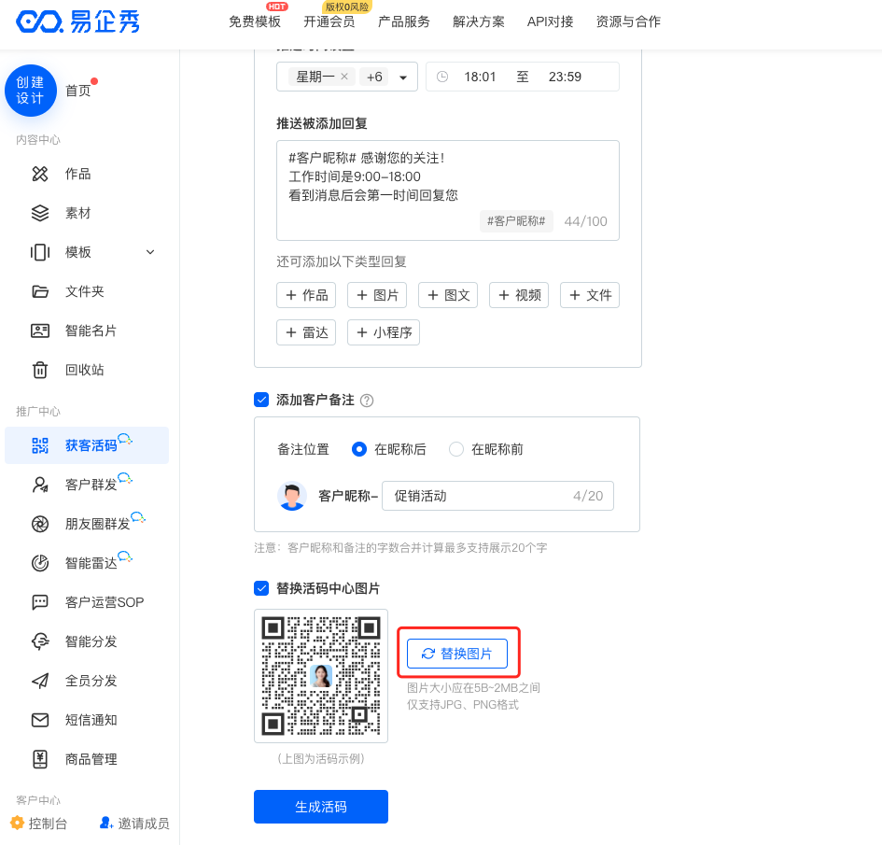The image size is (882, 845).
Task: Toggle the 替换活码中心图片 checkbox
Action: (x=261, y=588)
